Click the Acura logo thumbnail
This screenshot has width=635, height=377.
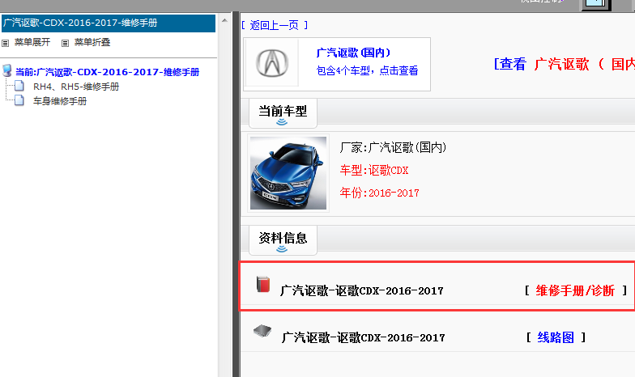[272, 63]
